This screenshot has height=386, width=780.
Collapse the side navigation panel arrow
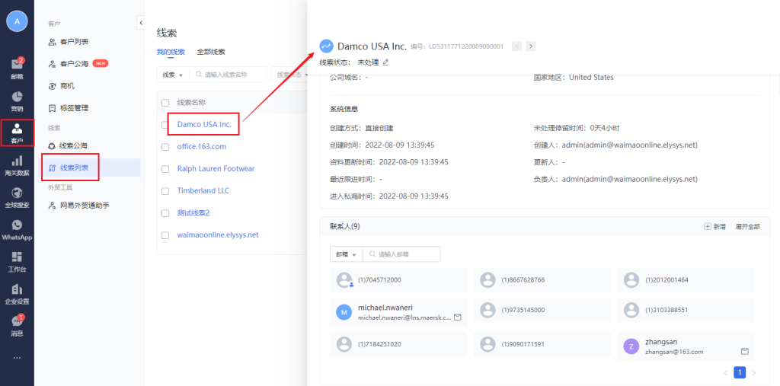[x=141, y=23]
